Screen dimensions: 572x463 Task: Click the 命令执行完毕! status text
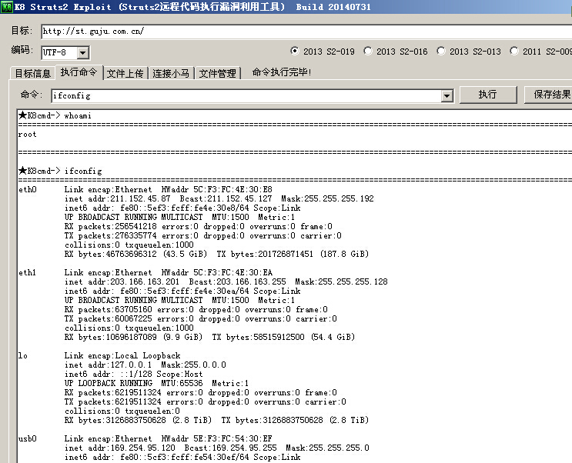tap(282, 72)
